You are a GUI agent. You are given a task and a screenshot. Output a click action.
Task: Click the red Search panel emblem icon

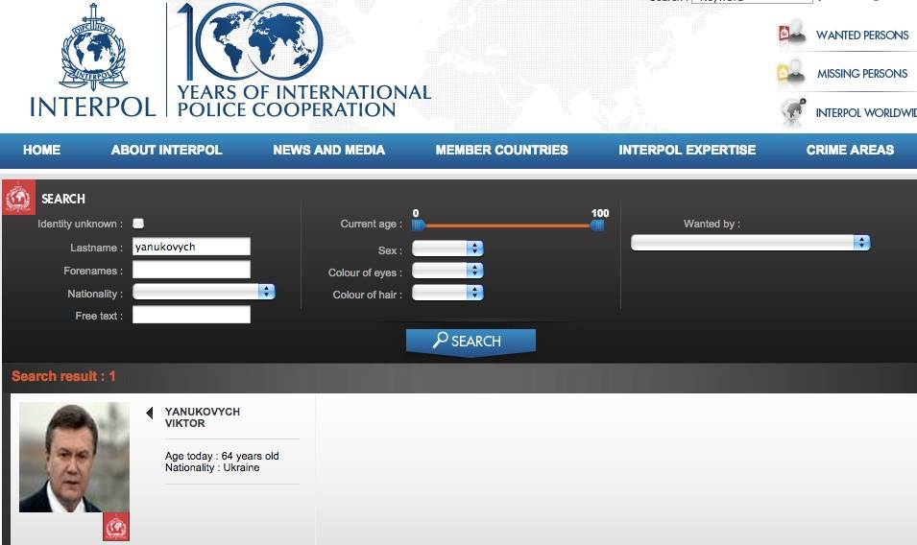pos(18,198)
